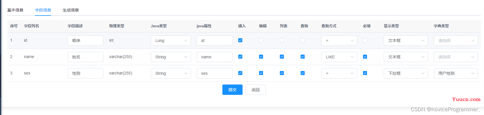
Task: Select the 字段信息 tab
Action: [x=43, y=10]
